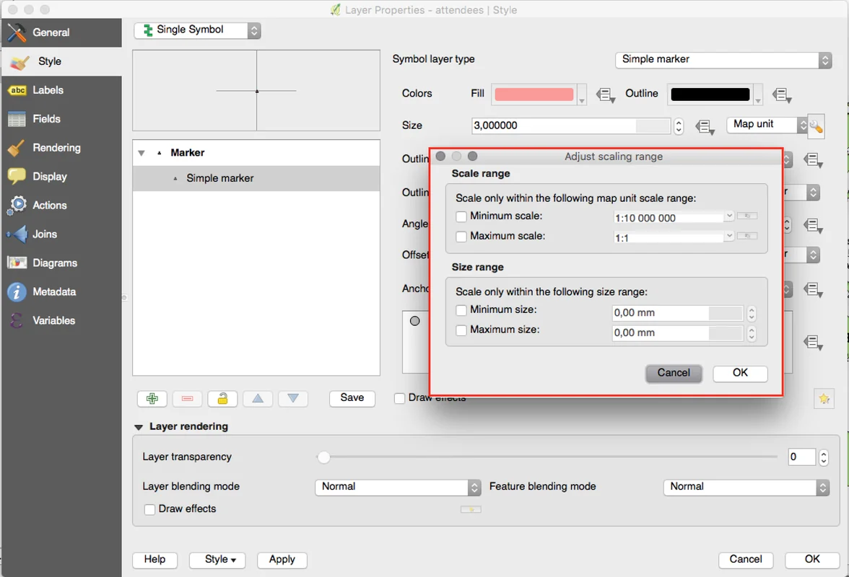Open the Simple marker layer type dropdown
Viewport: 849px width, 577px height.
pos(723,60)
